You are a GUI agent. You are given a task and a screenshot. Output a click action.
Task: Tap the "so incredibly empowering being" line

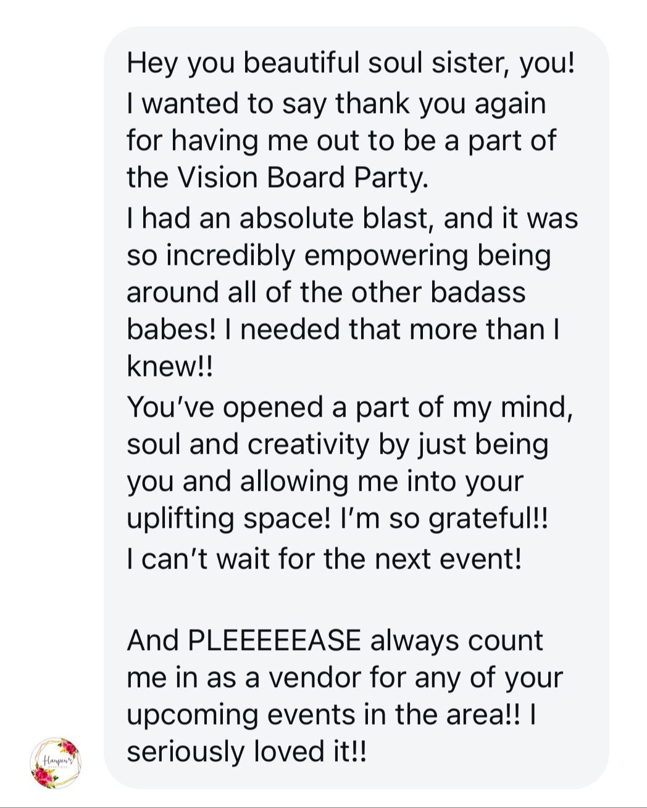(x=338, y=256)
